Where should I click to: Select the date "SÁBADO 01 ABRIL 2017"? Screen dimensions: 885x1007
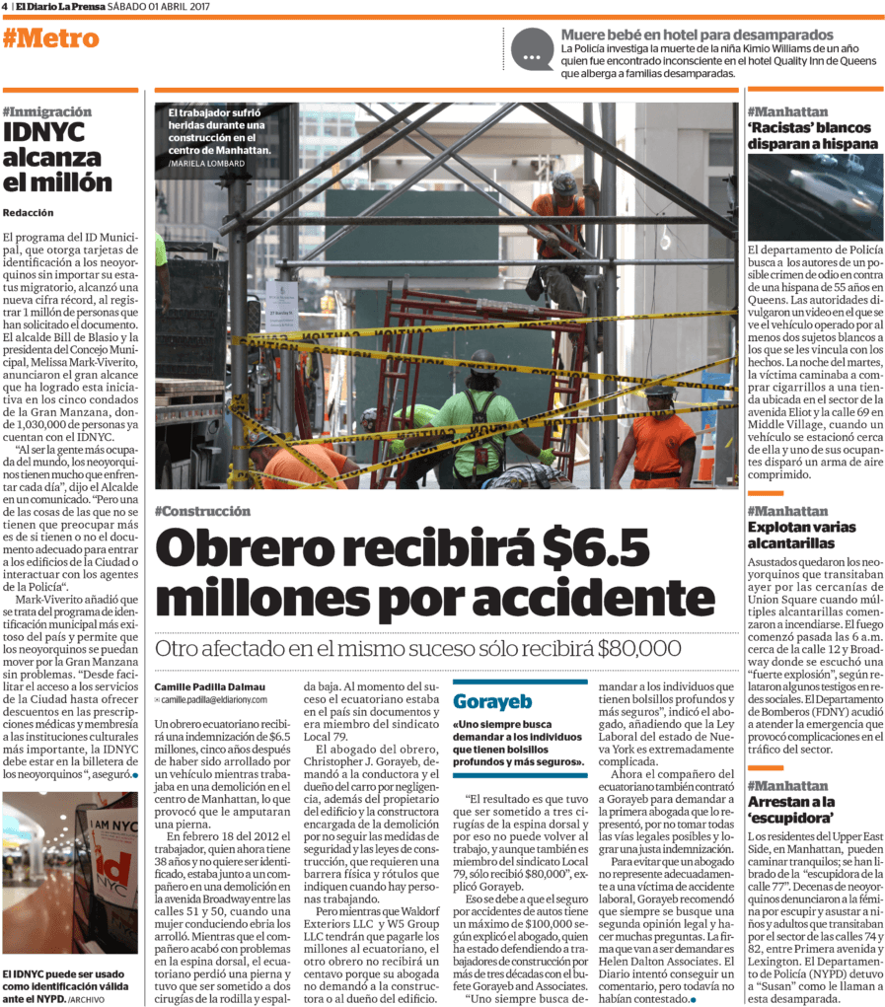tap(158, 7)
